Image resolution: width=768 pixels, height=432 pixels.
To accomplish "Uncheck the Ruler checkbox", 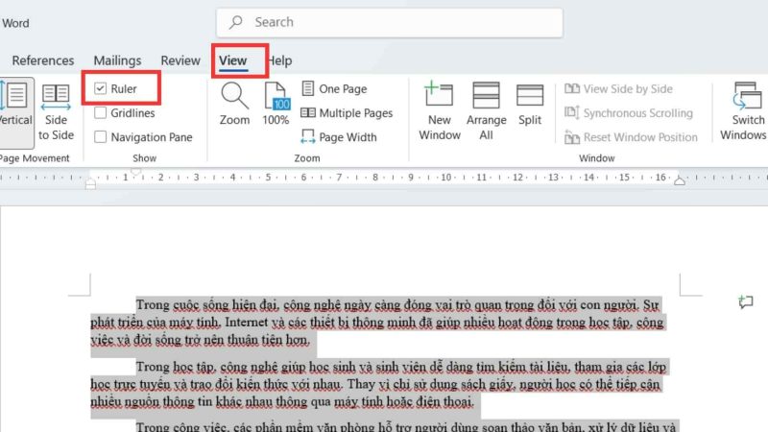I will (101, 88).
